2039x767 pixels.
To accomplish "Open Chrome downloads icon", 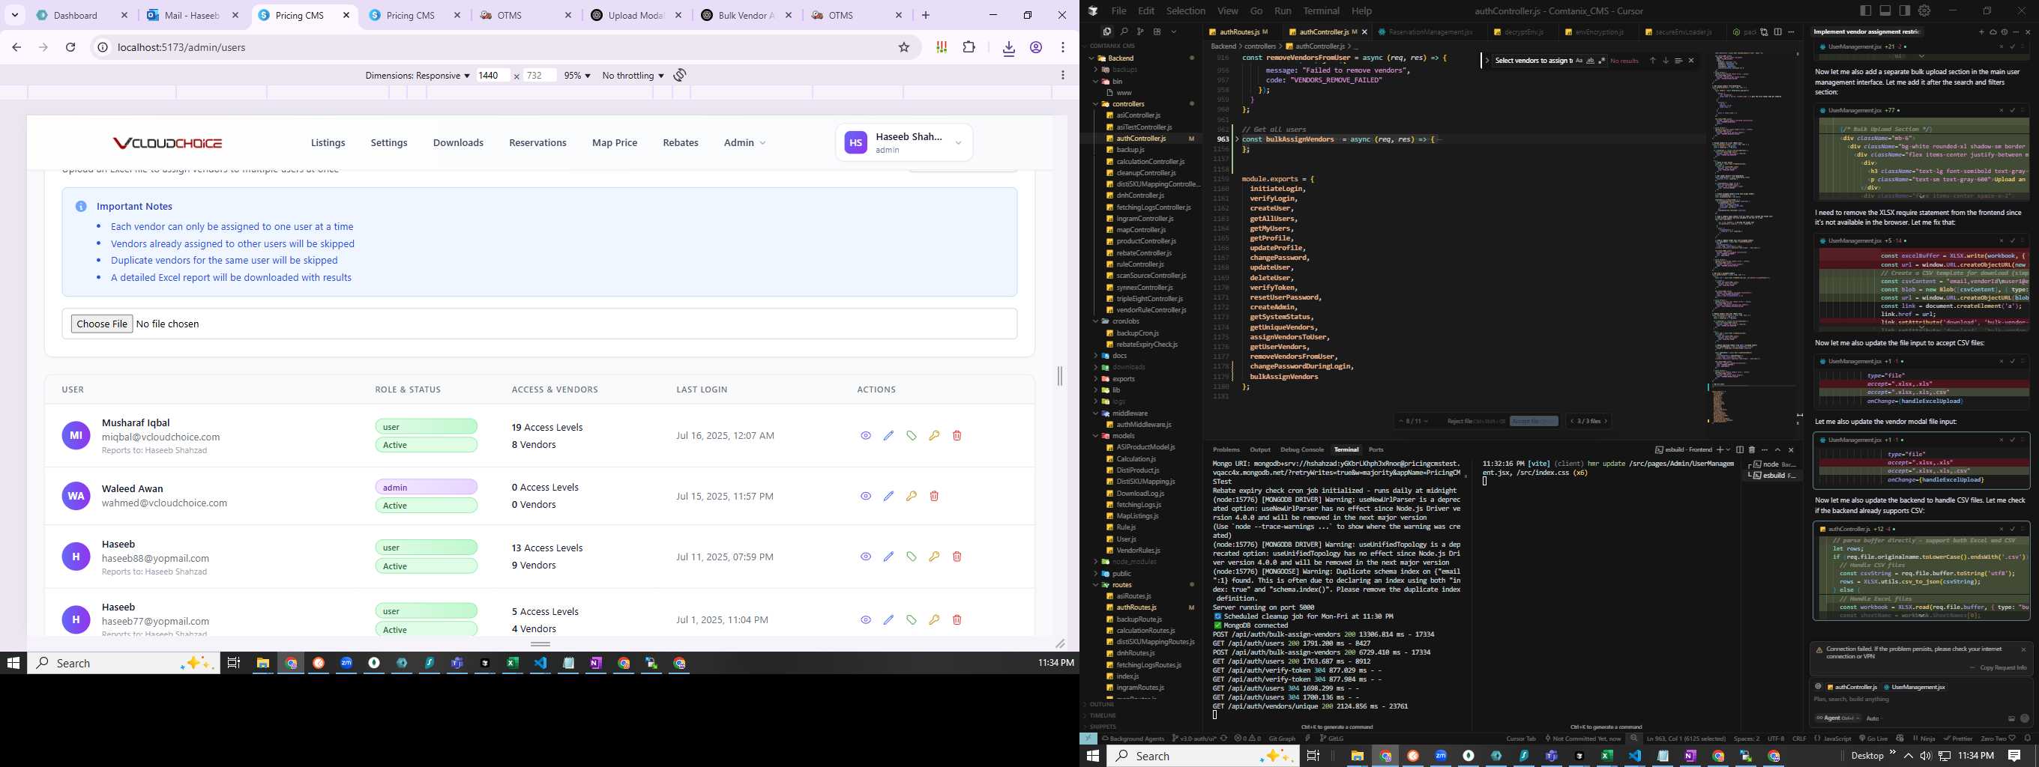I will [x=1008, y=48].
